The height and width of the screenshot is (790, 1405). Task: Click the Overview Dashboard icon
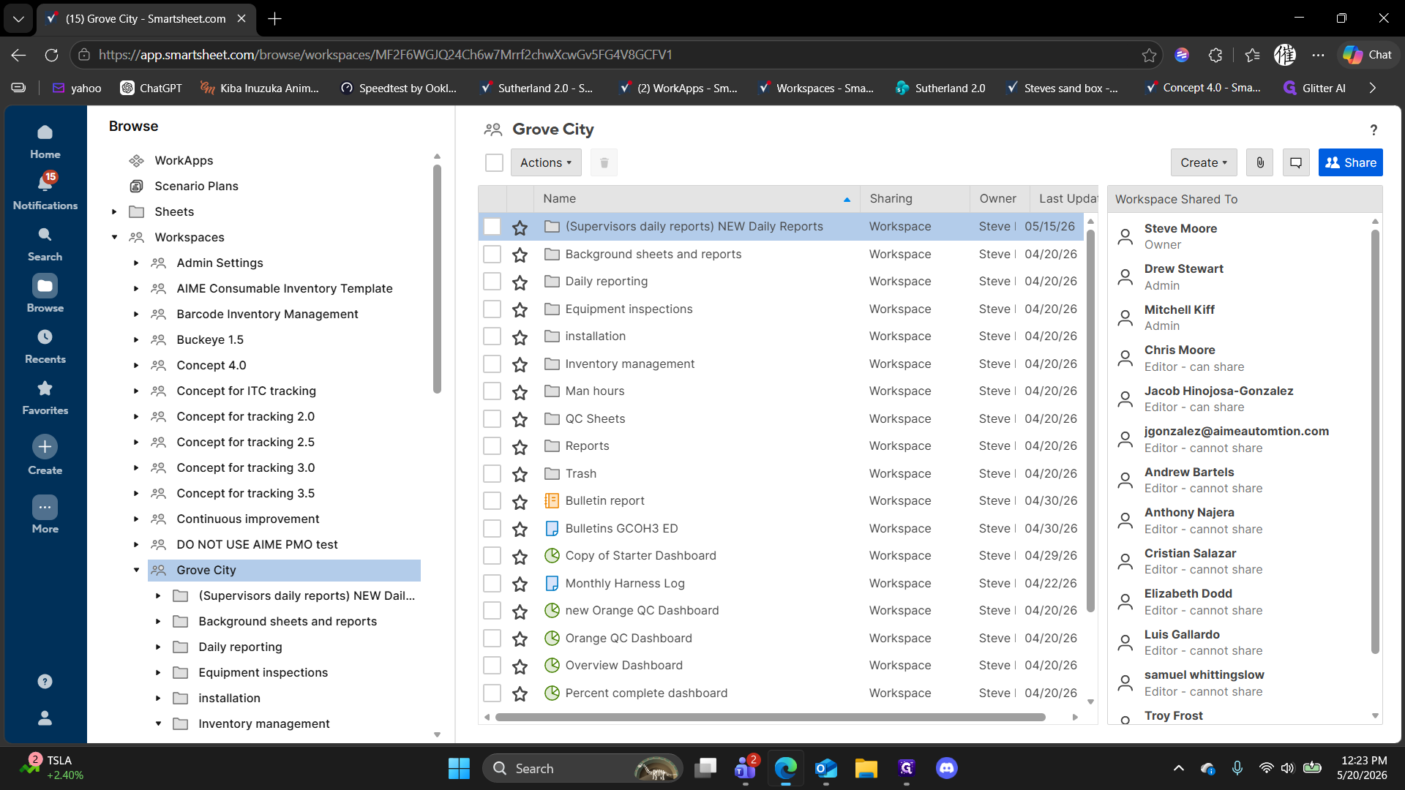[x=552, y=666]
